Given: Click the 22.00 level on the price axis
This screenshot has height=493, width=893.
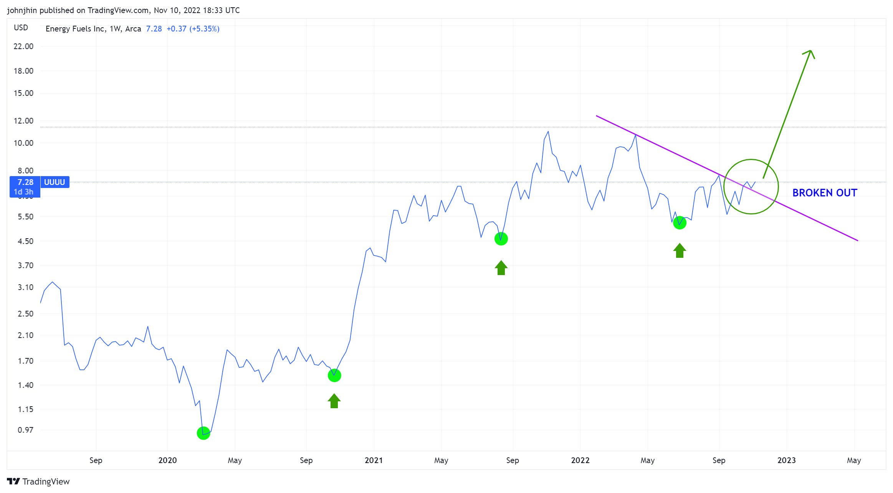Looking at the screenshot, I should [23, 46].
